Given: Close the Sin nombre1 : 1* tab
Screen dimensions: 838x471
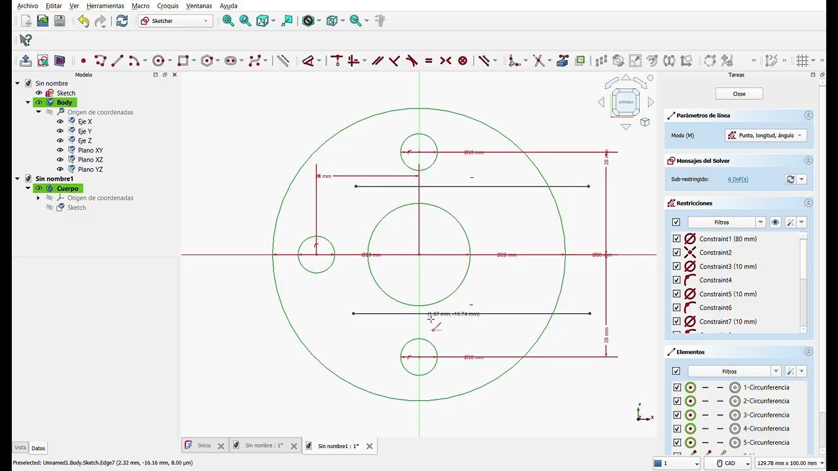Looking at the screenshot, I should [369, 446].
